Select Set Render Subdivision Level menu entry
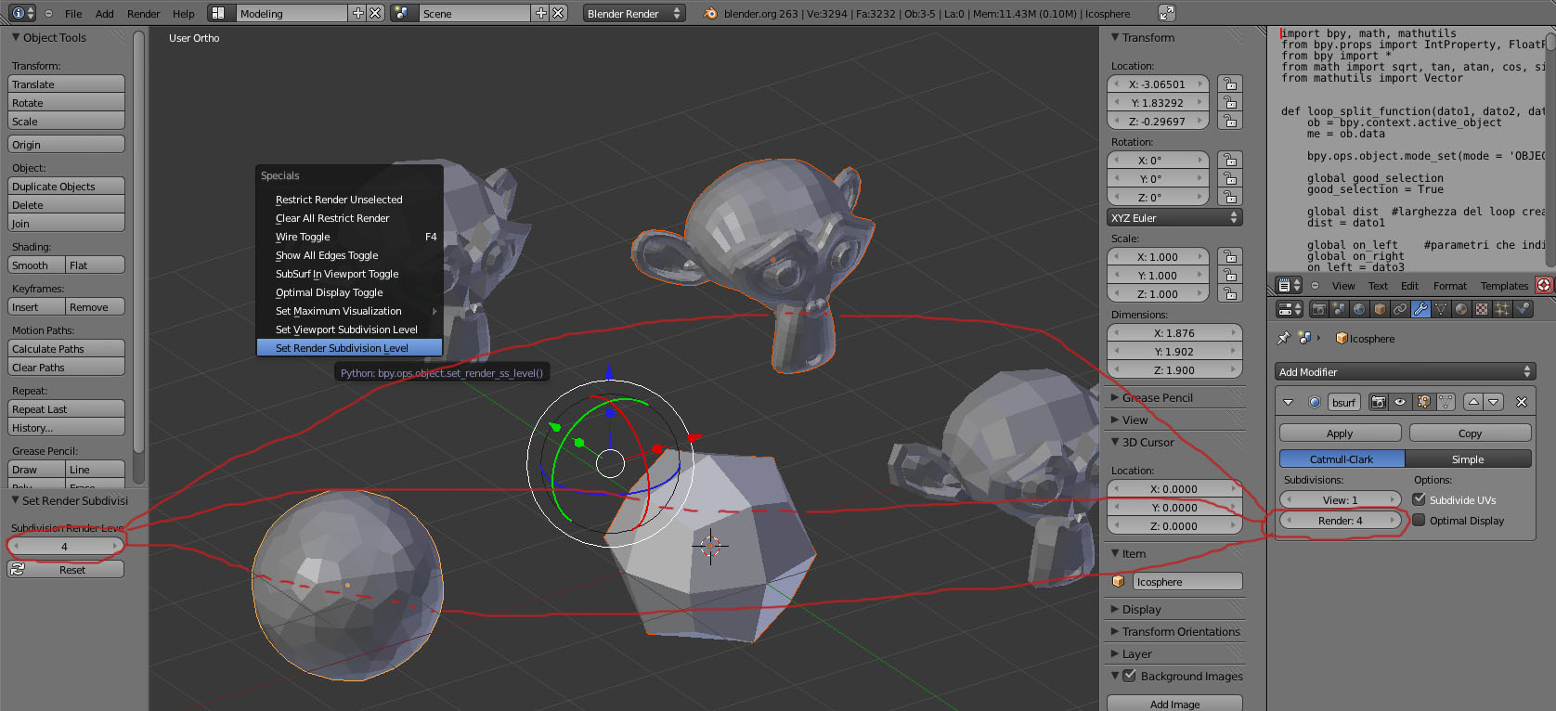 click(349, 348)
